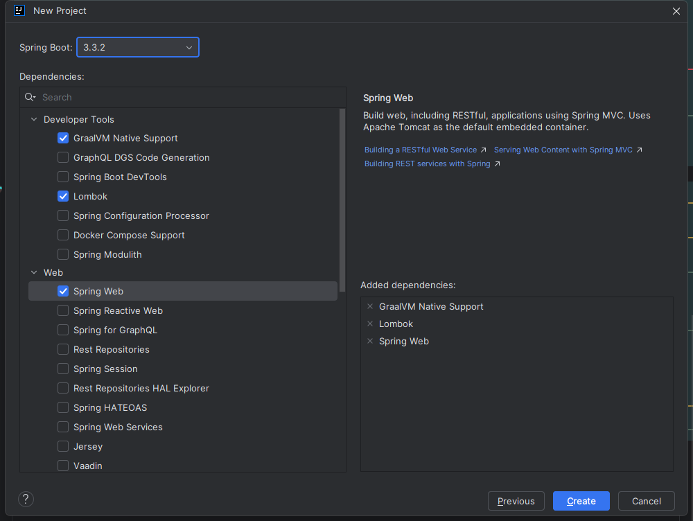The height and width of the screenshot is (521, 693).
Task: Remove Spring Web using its X icon
Action: (370, 341)
